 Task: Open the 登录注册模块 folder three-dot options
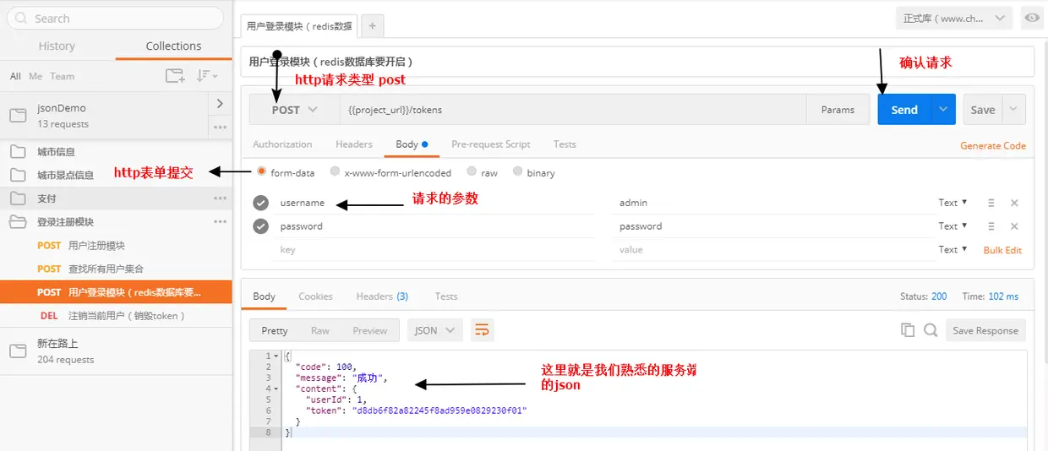220,222
